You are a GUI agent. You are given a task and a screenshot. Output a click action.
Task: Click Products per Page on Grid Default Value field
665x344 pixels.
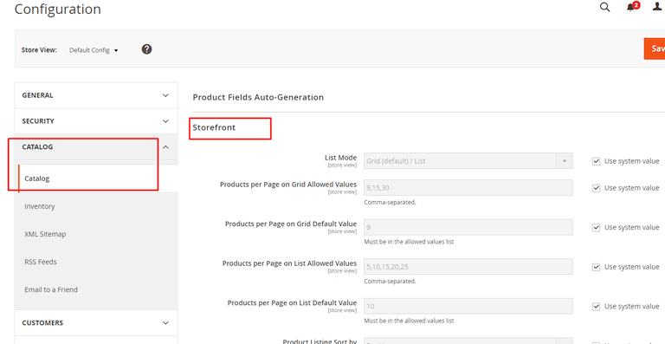(468, 227)
